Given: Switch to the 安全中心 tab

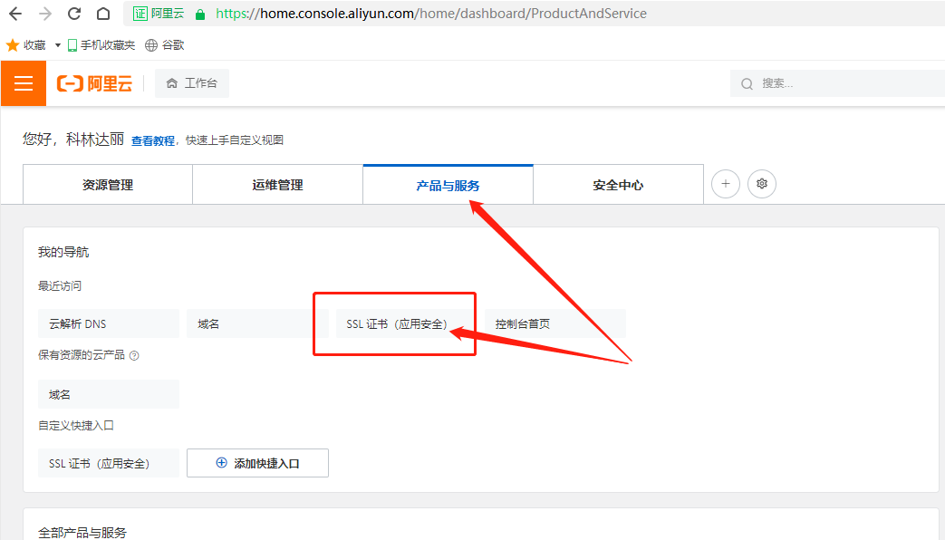Looking at the screenshot, I should pos(618,185).
